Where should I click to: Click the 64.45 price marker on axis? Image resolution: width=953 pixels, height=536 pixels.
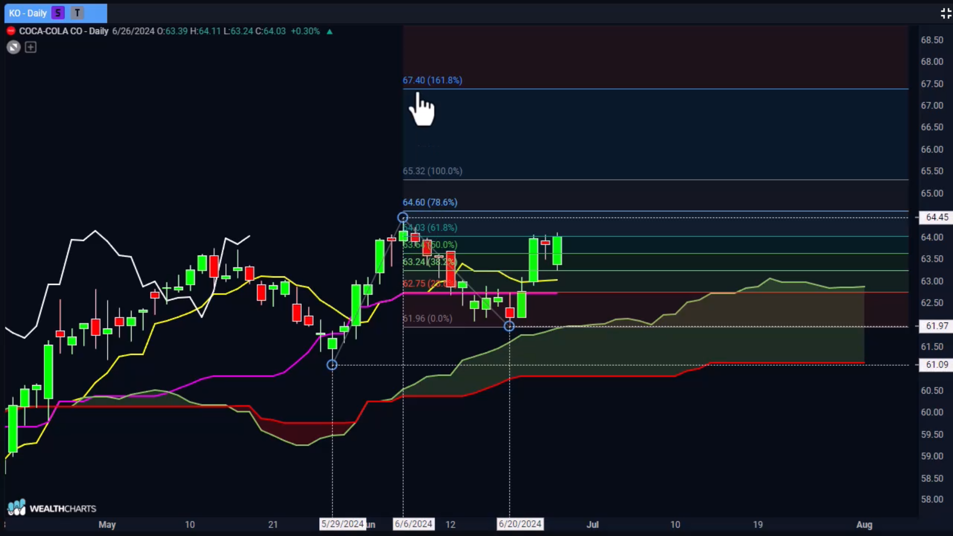point(936,217)
